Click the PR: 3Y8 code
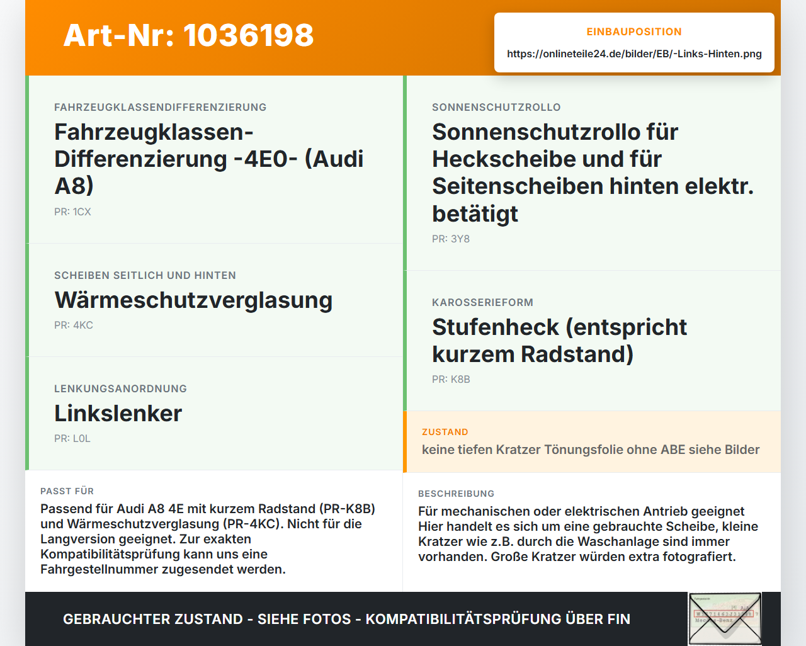 pos(451,239)
